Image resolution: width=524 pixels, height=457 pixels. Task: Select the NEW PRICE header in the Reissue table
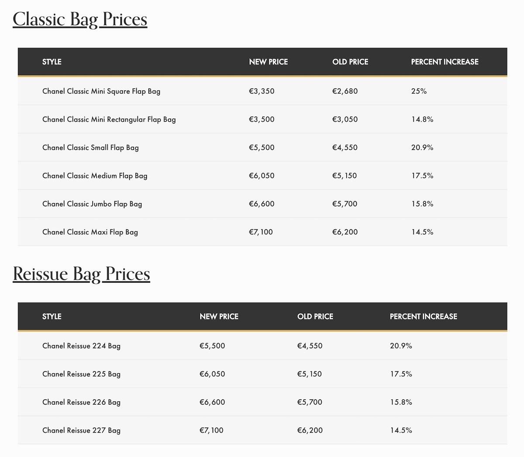[x=219, y=317]
